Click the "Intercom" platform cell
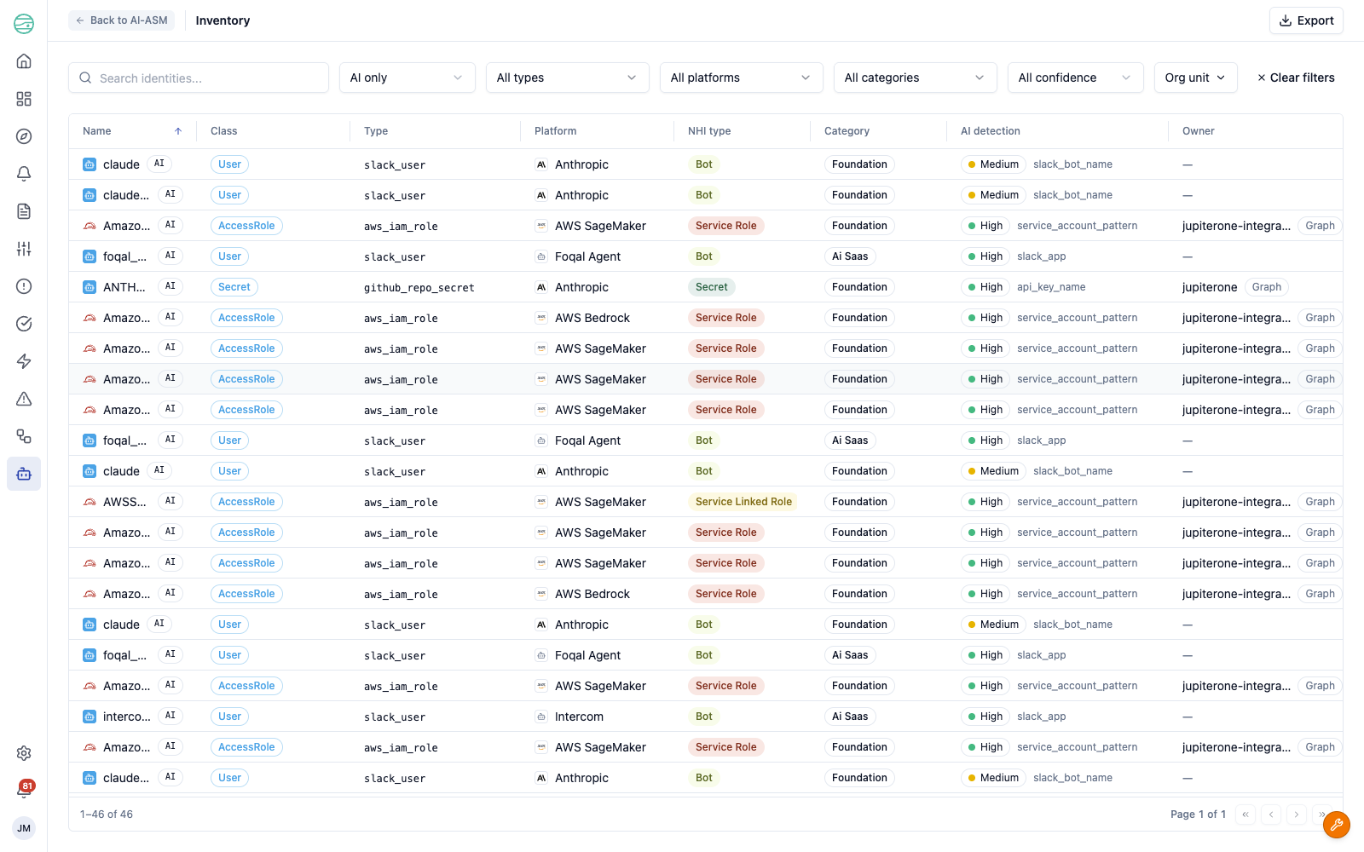1364x852 pixels. (579, 717)
